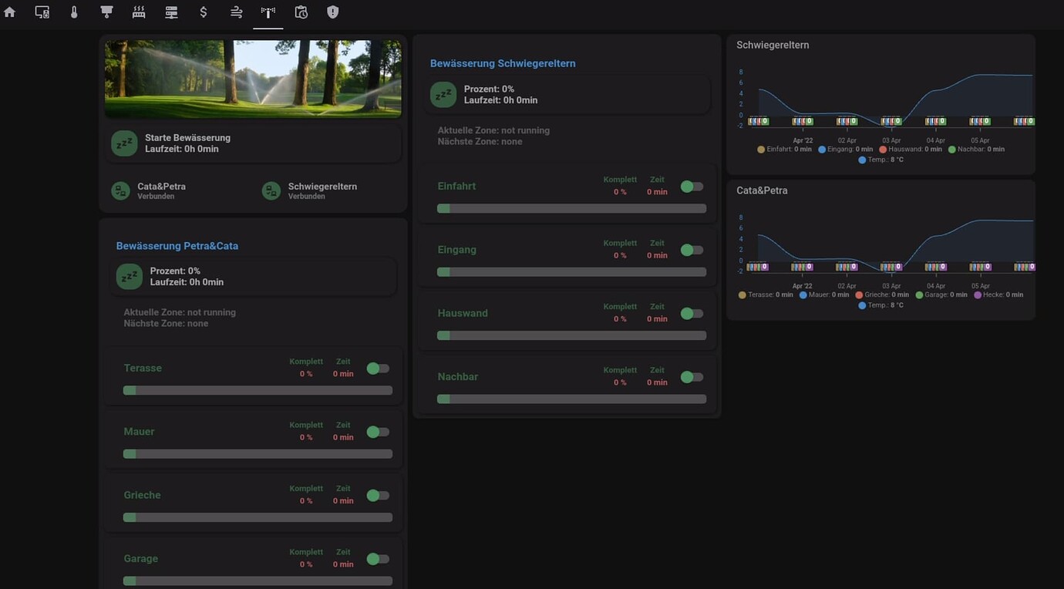Select the sprinkler irrigation tab icon
Image resolution: width=1064 pixels, height=589 pixels.
point(268,12)
